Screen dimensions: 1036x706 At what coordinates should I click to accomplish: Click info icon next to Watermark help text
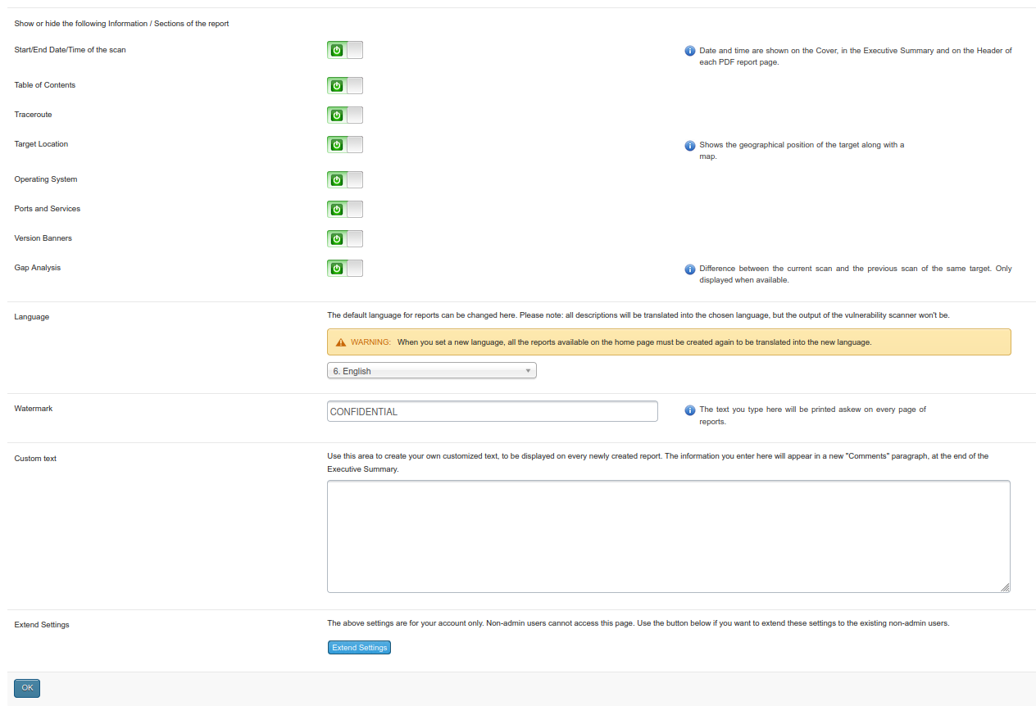click(689, 410)
